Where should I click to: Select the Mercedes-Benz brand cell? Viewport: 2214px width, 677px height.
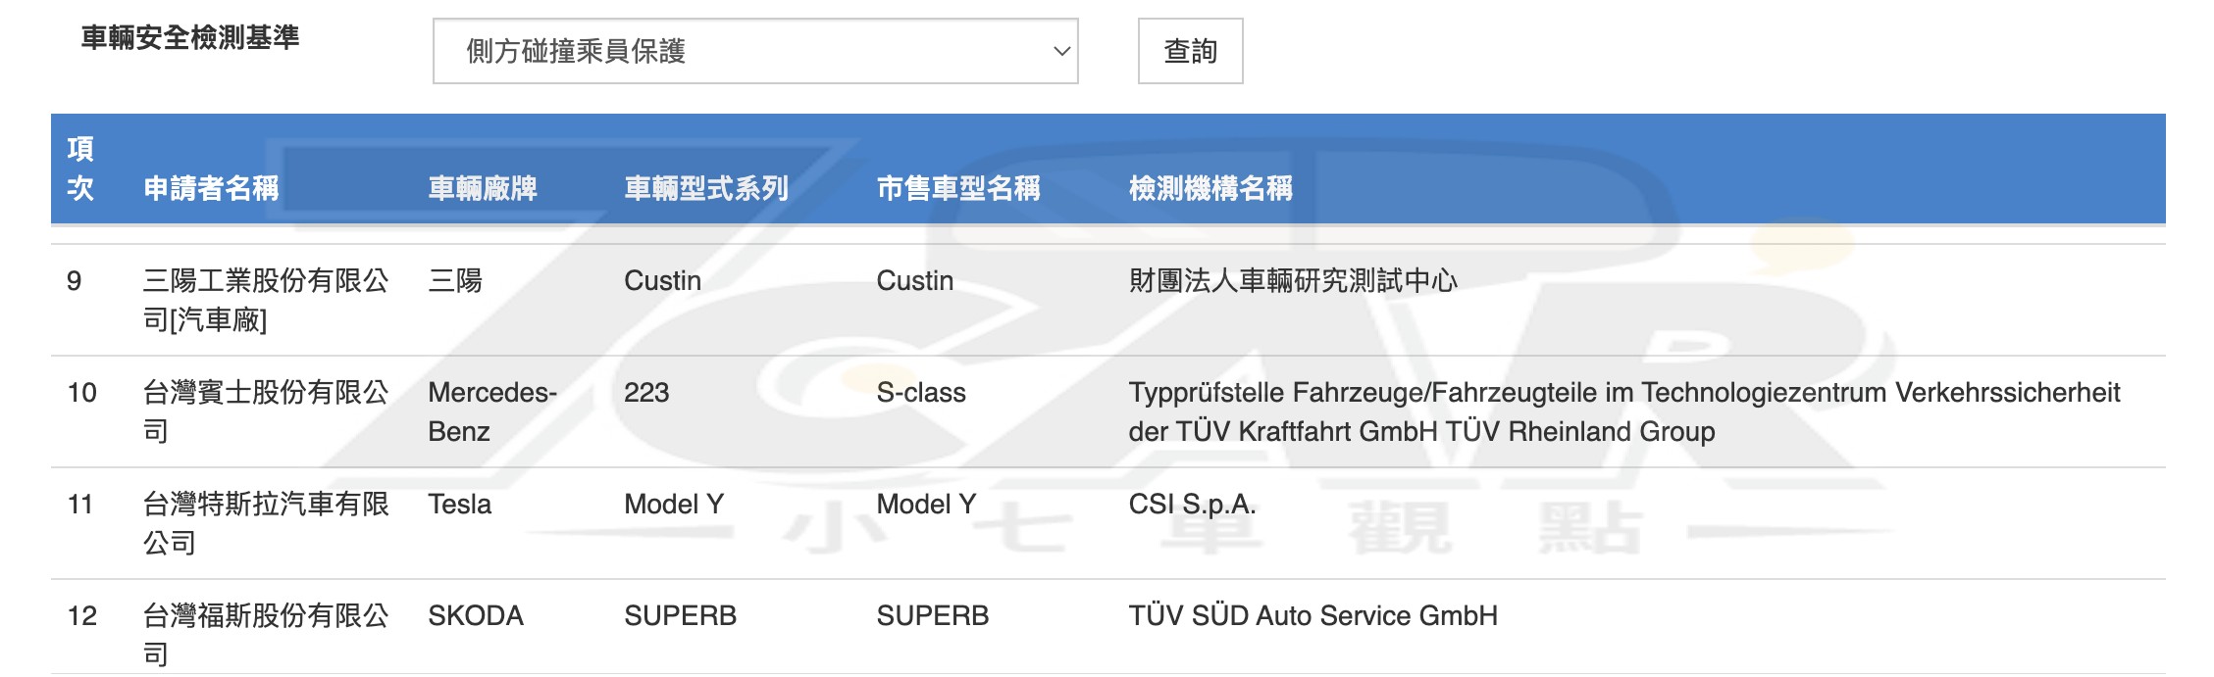coord(491,411)
